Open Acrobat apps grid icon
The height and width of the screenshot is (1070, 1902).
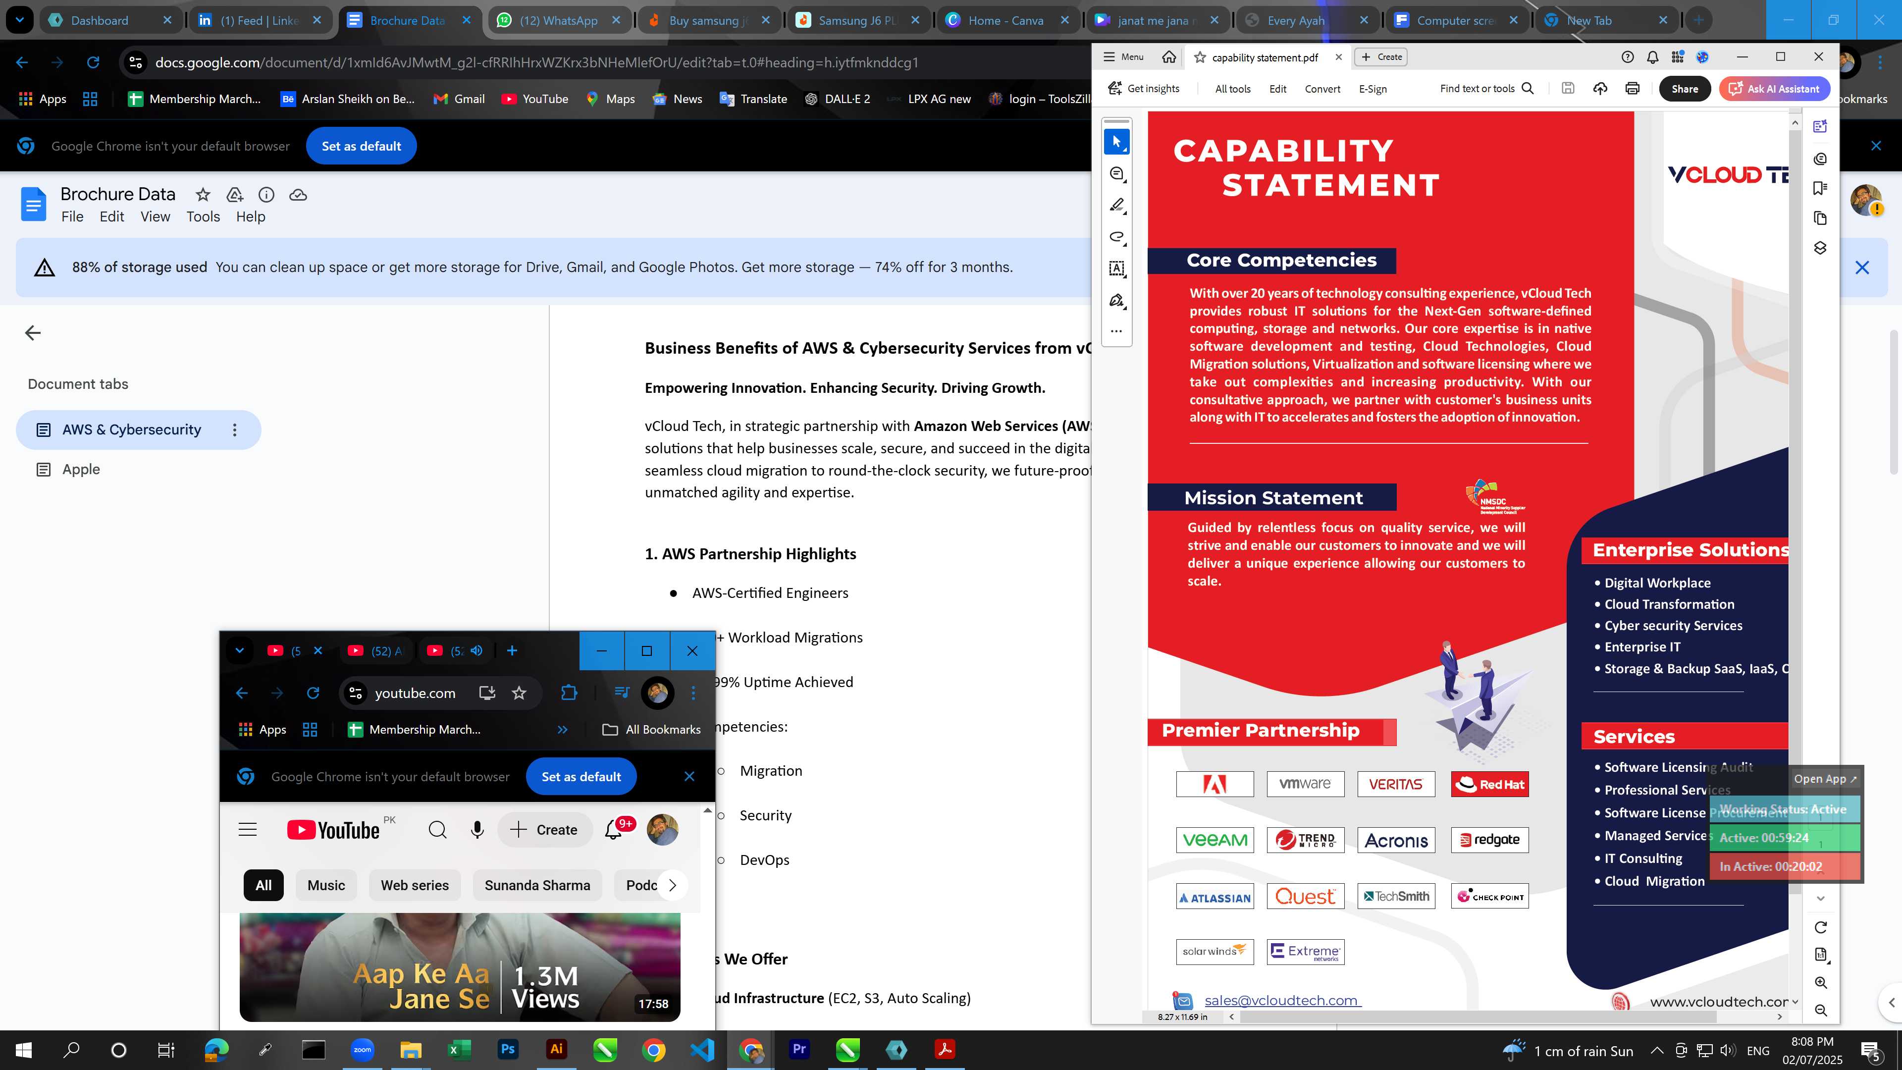(x=1678, y=57)
